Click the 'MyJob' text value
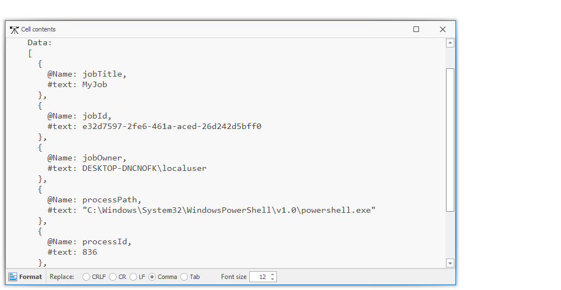Viewport: 561px width, 290px height. [x=95, y=84]
